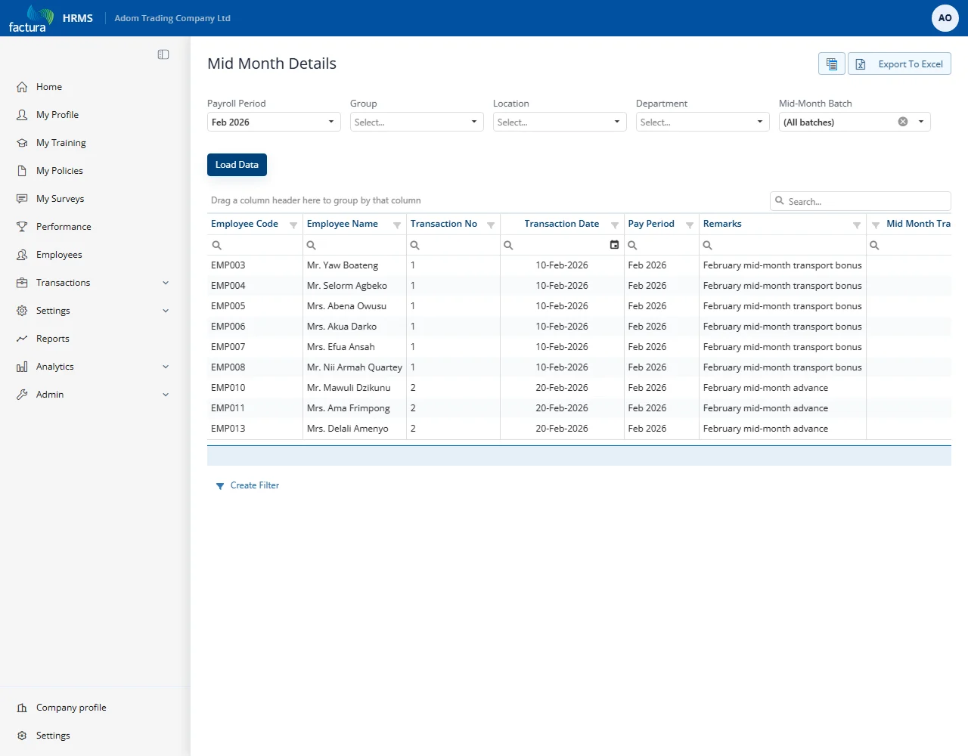This screenshot has height=756, width=968.
Task: Click Export To Excel button
Action: click(x=899, y=64)
